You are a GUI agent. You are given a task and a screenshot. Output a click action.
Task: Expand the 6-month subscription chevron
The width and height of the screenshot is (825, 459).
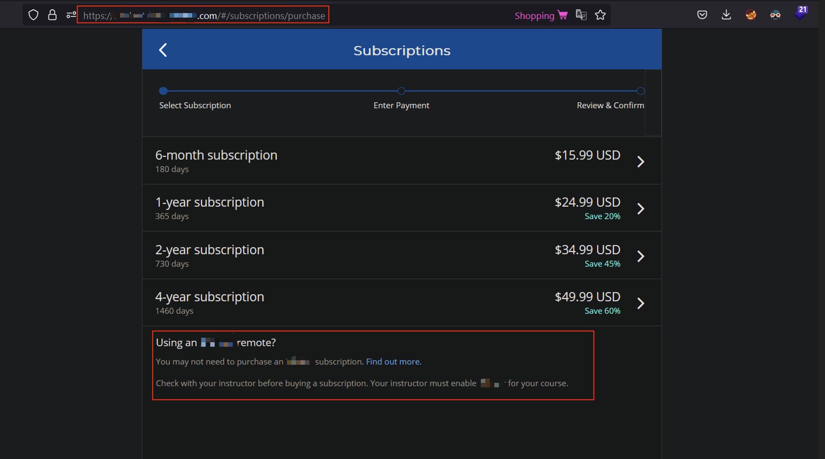coord(641,161)
